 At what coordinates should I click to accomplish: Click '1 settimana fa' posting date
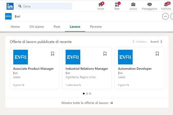tap(73, 85)
